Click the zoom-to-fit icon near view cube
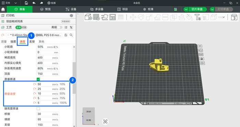The image size is (240, 127). click(105, 122)
